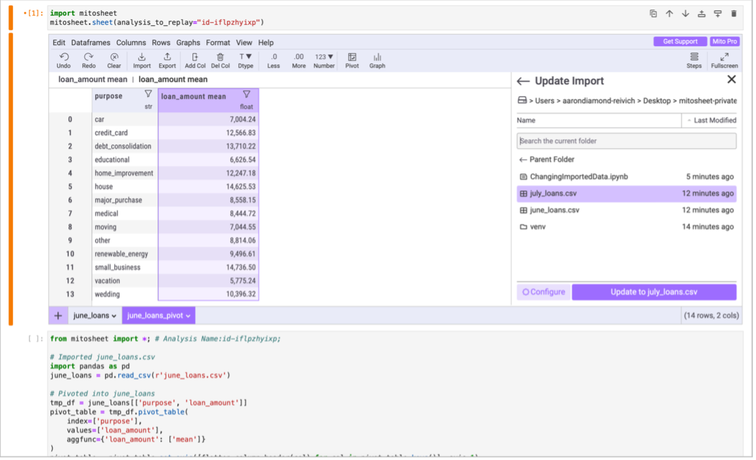Click Update to july_loans.csv button
The width and height of the screenshot is (756, 460).
point(653,292)
